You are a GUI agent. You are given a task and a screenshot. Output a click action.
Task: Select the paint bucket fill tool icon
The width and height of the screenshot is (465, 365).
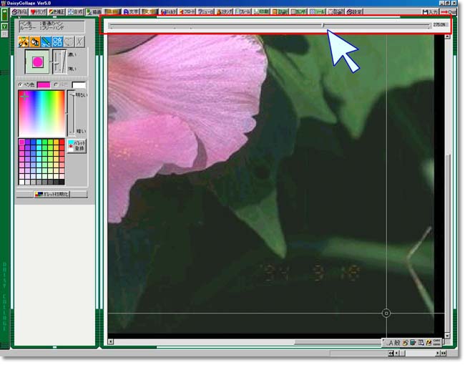[x=35, y=42]
